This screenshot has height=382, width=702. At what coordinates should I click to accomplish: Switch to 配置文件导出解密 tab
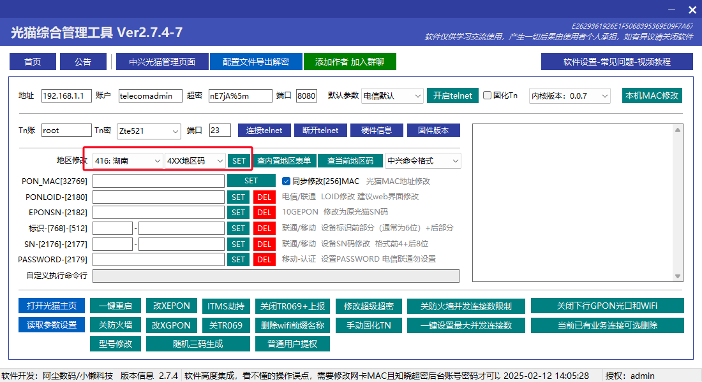pos(256,62)
